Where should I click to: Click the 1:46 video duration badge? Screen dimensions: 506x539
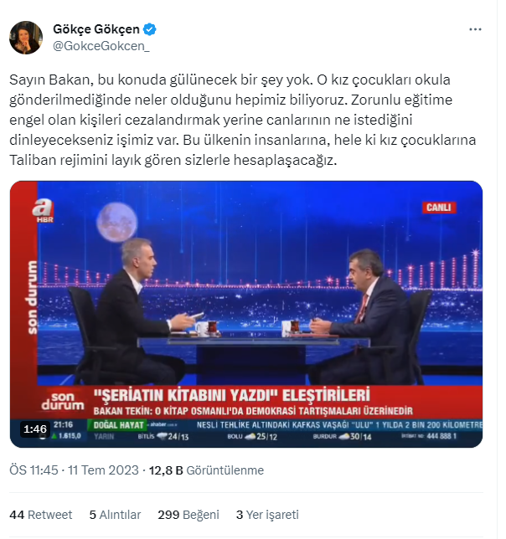point(35,429)
